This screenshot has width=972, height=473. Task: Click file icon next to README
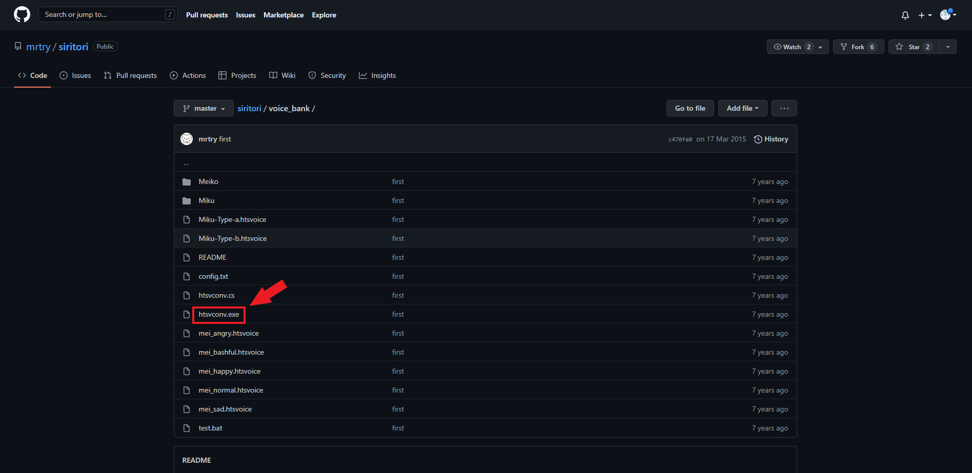coord(187,258)
